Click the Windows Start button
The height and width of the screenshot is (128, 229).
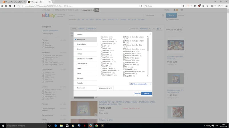pos(3,125)
